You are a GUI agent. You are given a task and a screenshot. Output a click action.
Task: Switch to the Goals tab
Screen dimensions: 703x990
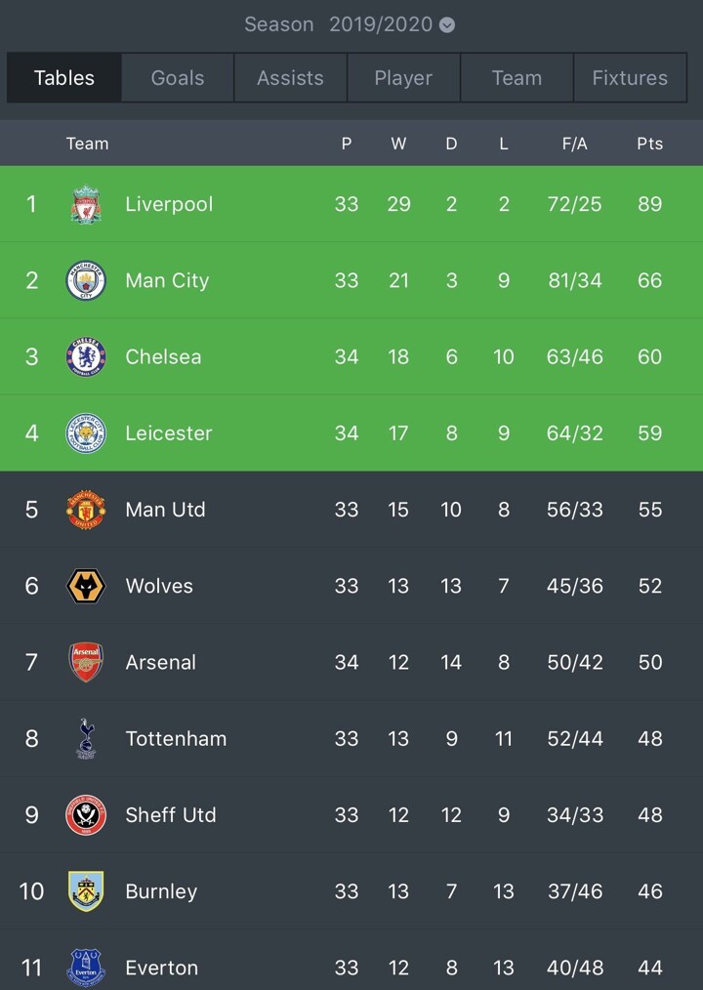pyautogui.click(x=178, y=78)
